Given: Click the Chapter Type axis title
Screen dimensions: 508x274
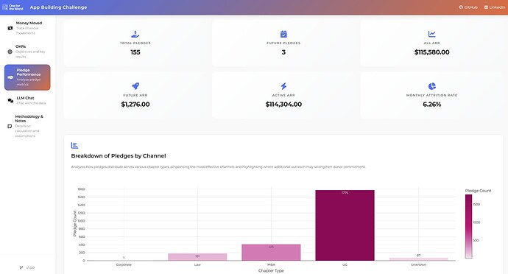Looking at the screenshot, I should point(271,270).
